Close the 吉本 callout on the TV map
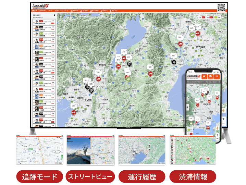Screen dimensions: 246x185 (x=101, y=71)
